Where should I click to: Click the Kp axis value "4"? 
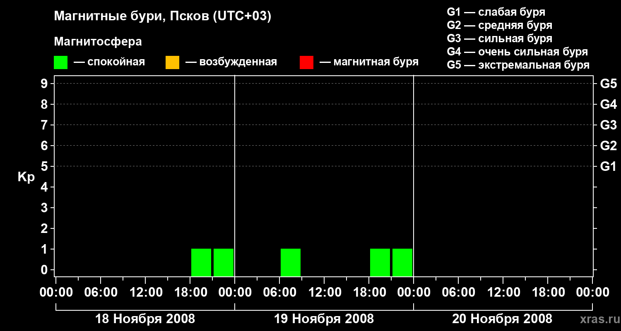[45, 187]
